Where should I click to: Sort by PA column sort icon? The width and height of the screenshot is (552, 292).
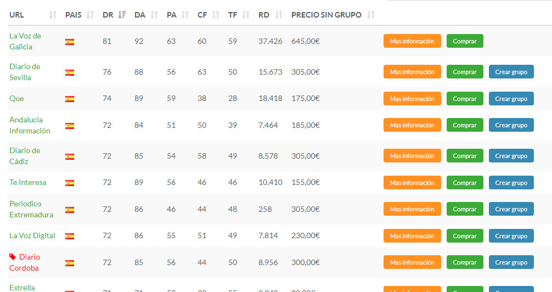pyautogui.click(x=185, y=15)
